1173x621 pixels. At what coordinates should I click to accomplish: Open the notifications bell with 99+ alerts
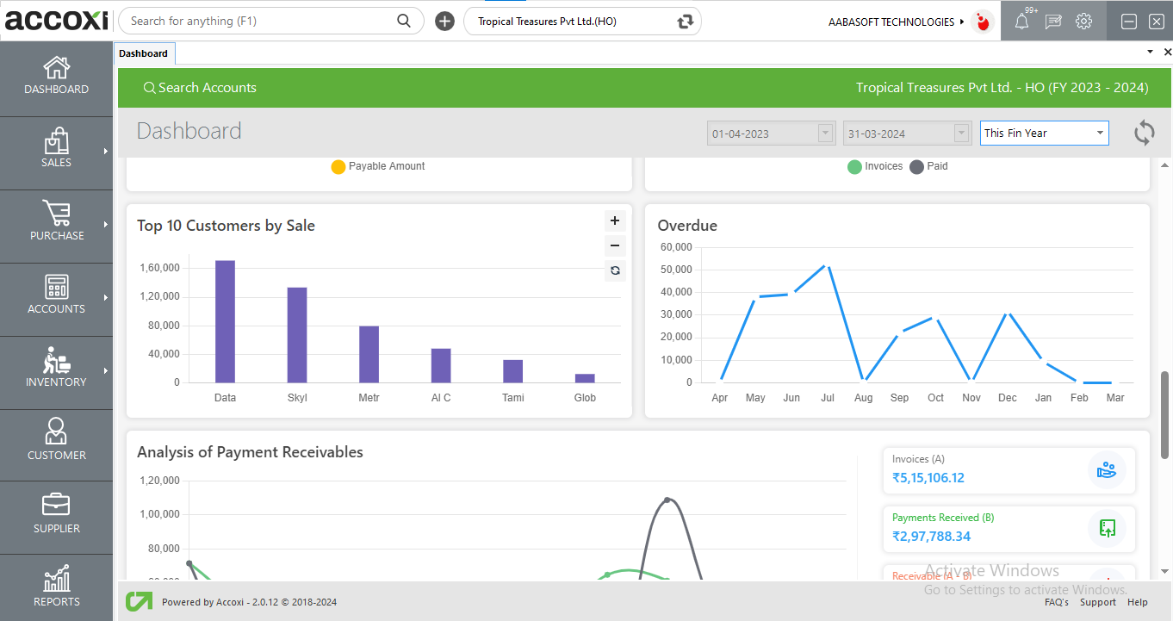(1022, 21)
